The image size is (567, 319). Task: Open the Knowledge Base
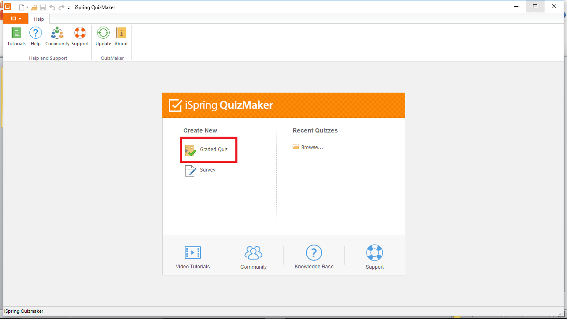314,258
